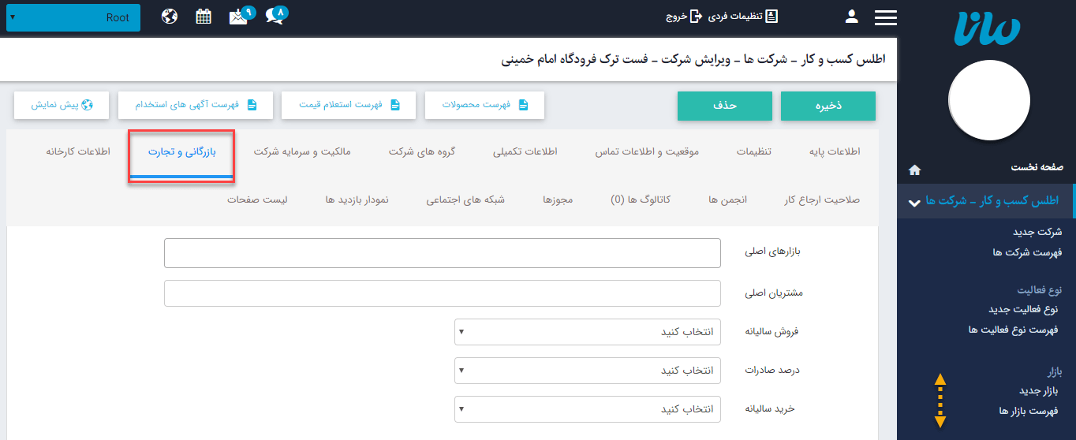This screenshot has height=440, width=1076.
Task: Open the globe icon in top bar
Action: (x=170, y=17)
